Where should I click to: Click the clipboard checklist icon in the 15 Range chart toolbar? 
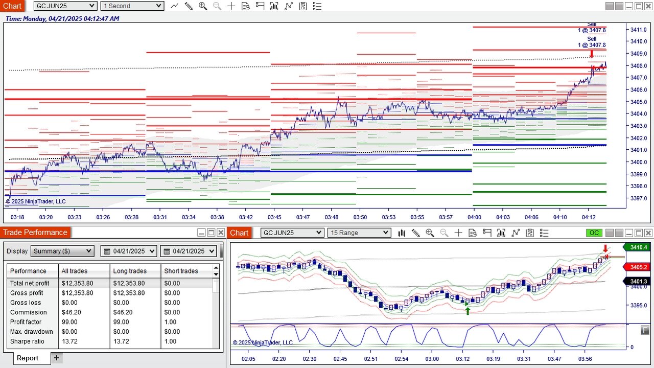(530, 233)
